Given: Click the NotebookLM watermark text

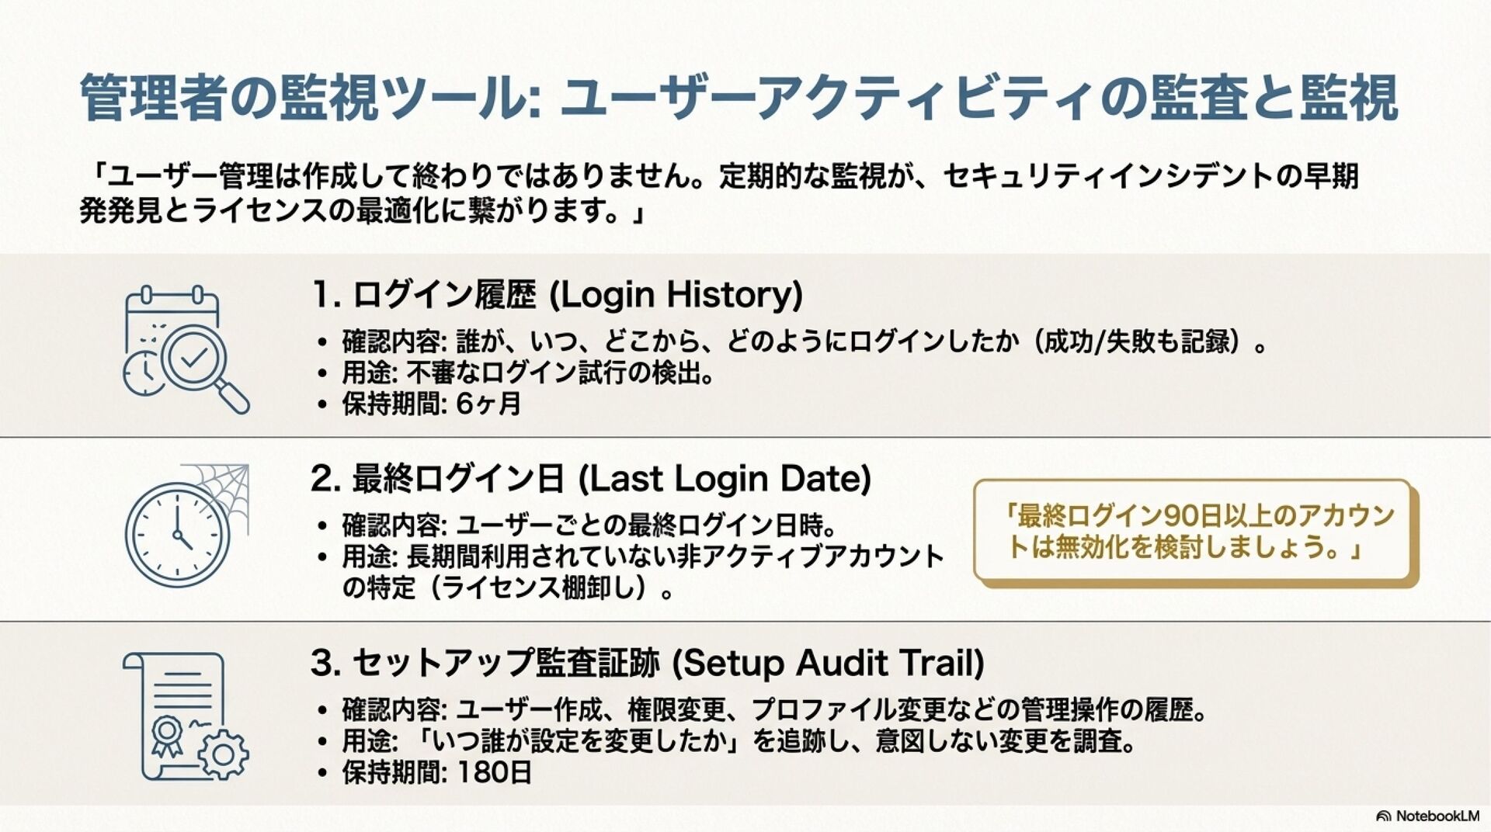Looking at the screenshot, I should click(1437, 816).
